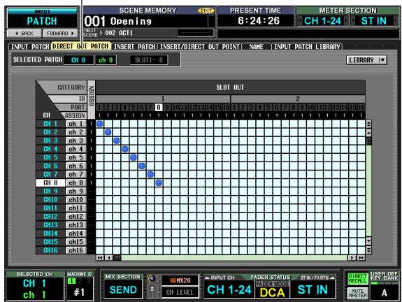This screenshot has height=302, width=402.
Task: Step the port grid right one column
Action: point(352,258)
